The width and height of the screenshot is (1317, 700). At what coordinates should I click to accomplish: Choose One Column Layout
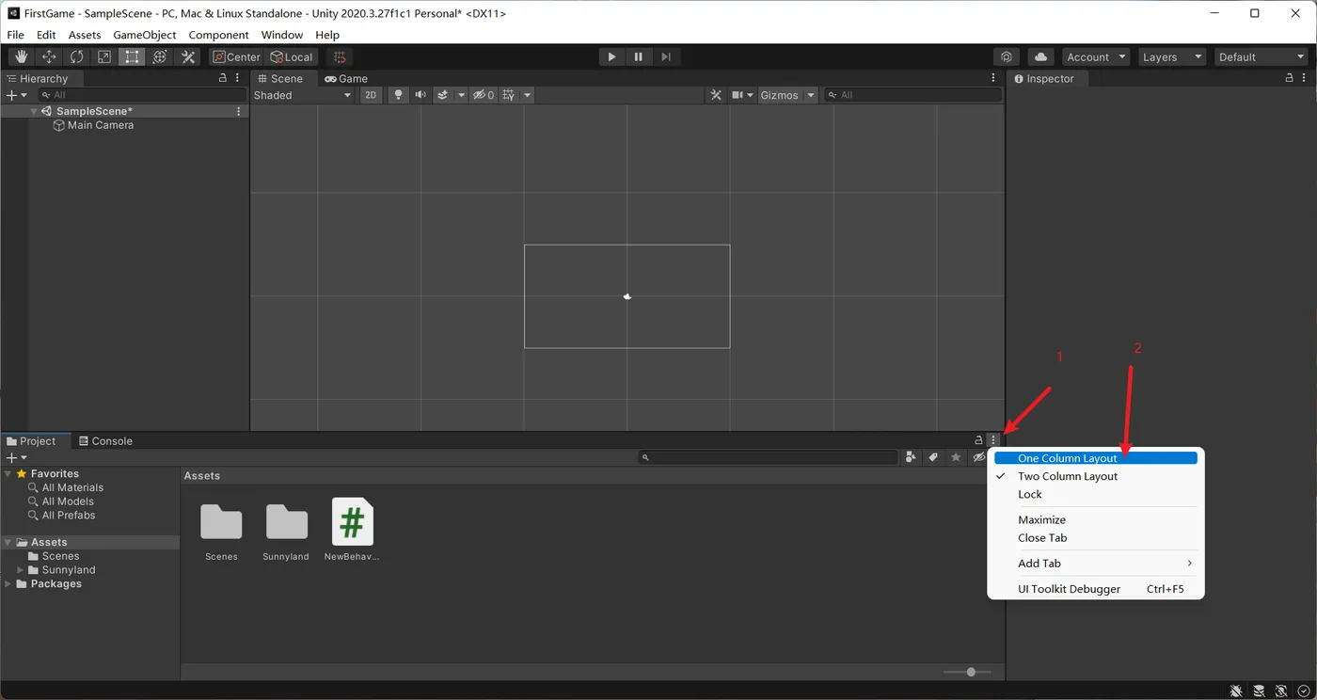tap(1096, 458)
